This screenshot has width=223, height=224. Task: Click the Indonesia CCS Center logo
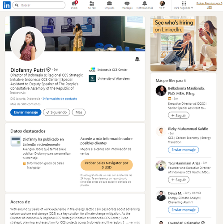click(x=92, y=70)
